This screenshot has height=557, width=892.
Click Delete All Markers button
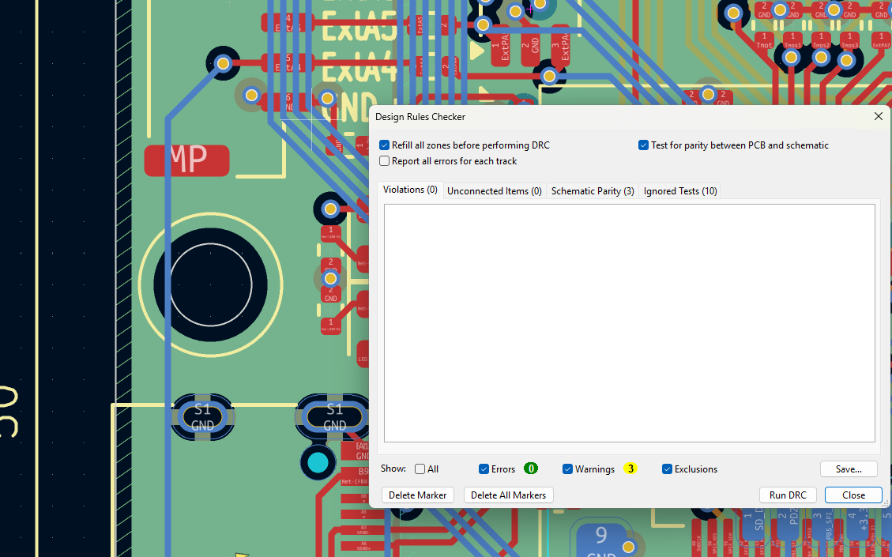pos(509,495)
